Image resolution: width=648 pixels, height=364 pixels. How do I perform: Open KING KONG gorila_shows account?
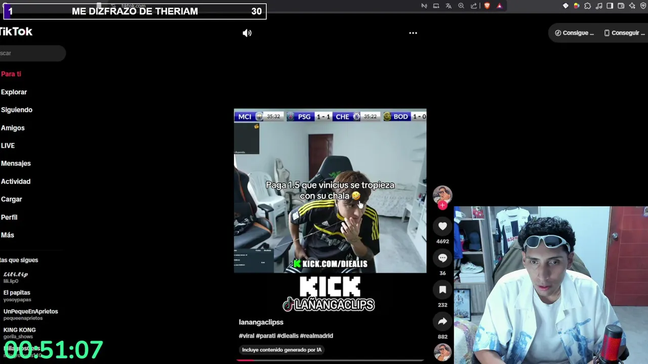tap(19, 333)
